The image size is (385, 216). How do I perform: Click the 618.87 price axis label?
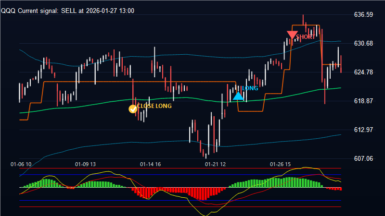[x=363, y=101]
